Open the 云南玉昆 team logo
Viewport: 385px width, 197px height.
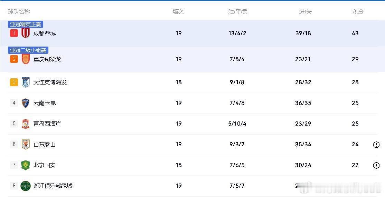pos(26,103)
